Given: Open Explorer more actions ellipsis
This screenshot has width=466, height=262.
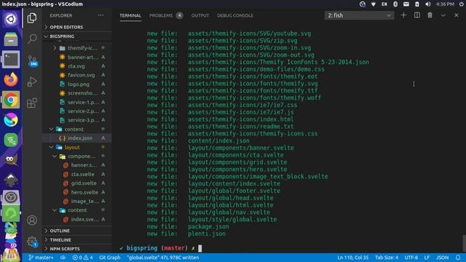Looking at the screenshot, I should pos(100,15).
